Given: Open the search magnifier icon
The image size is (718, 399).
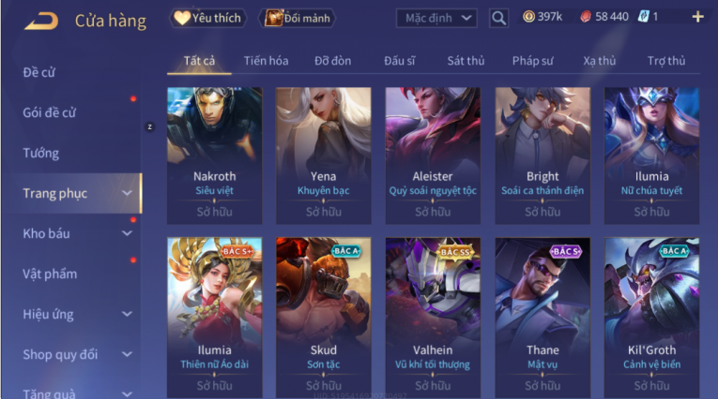Looking at the screenshot, I should (498, 19).
